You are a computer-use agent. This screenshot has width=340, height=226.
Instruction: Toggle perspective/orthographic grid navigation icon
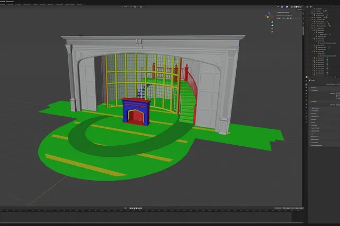[272, 32]
